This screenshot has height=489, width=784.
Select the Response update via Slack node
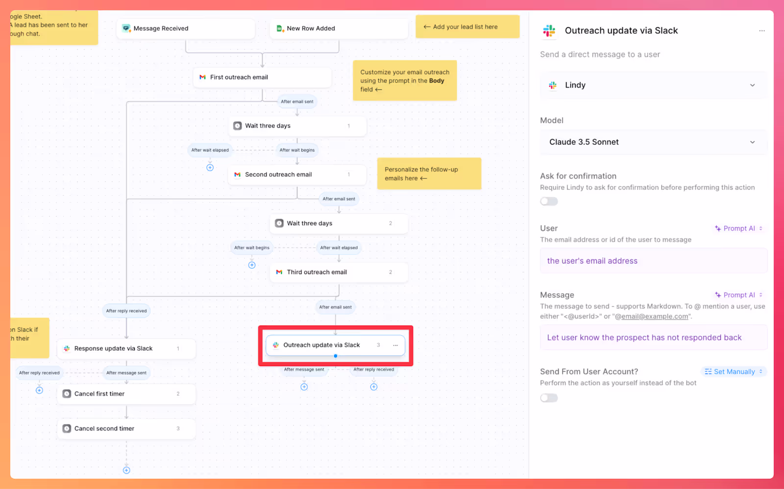126,349
